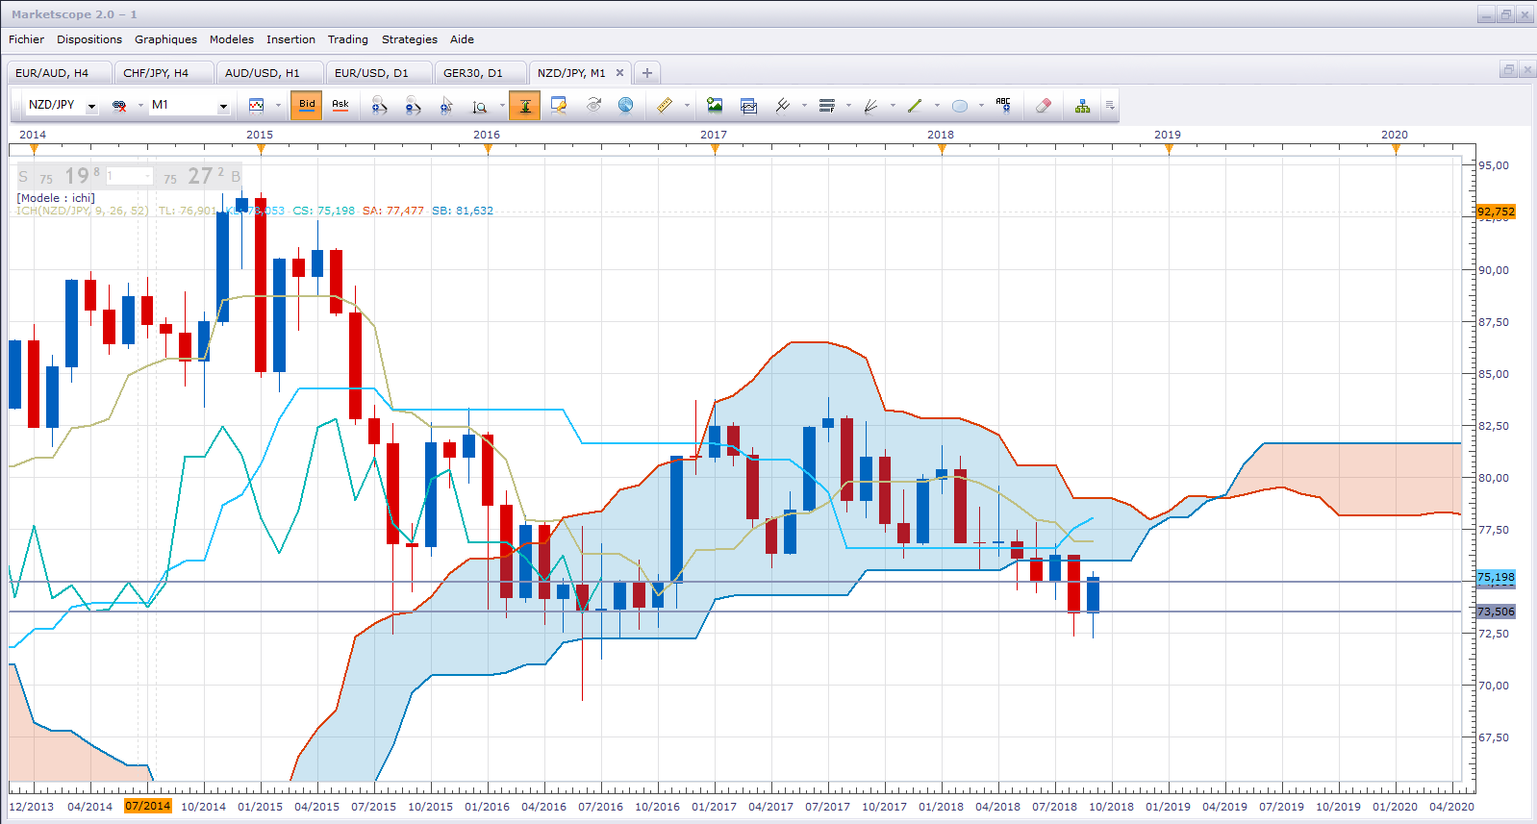The height and width of the screenshot is (824, 1537).
Task: Click the 75,198 price marker on axis
Action: pyautogui.click(x=1496, y=578)
